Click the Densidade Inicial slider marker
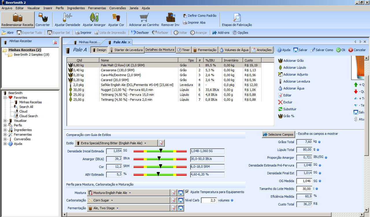The image size is (370, 217). tap(161, 151)
